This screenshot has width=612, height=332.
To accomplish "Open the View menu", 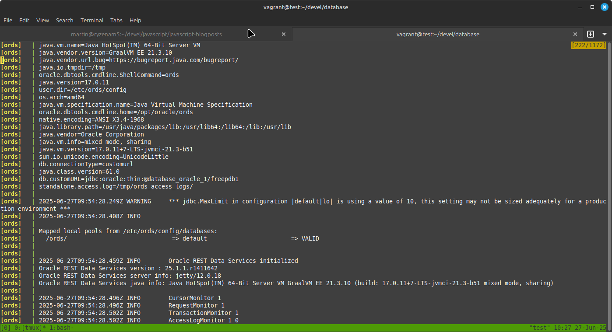I will click(42, 20).
